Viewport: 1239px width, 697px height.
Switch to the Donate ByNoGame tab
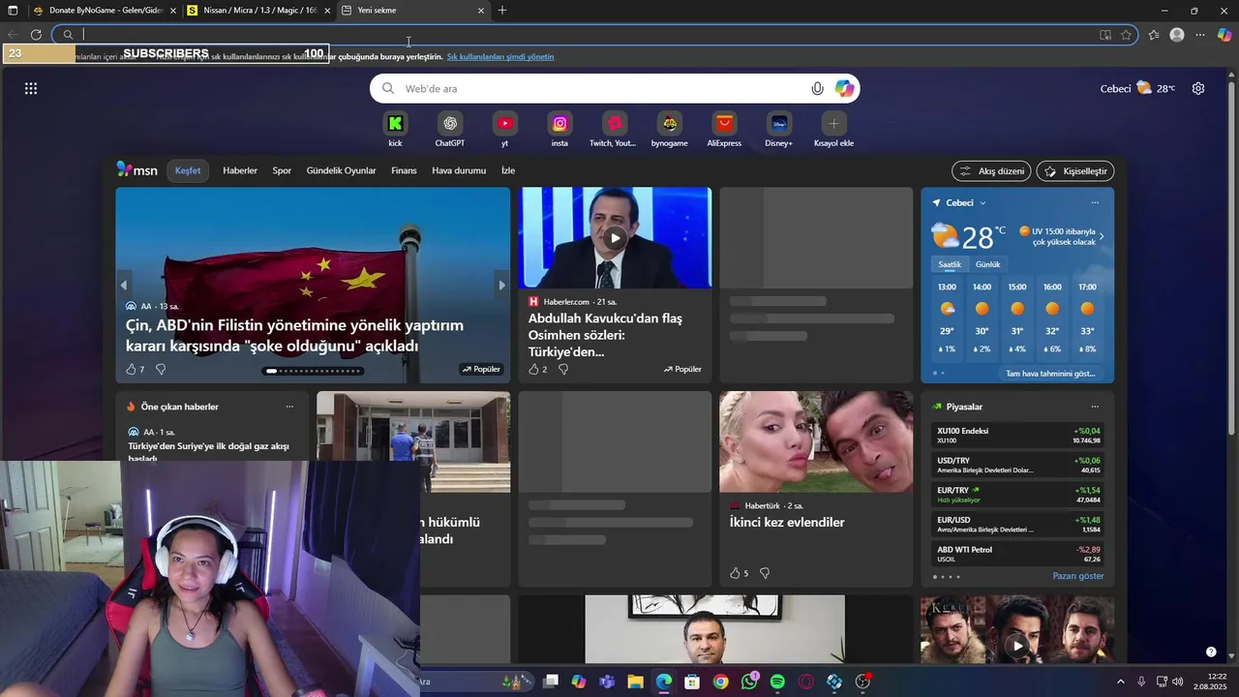[105, 11]
